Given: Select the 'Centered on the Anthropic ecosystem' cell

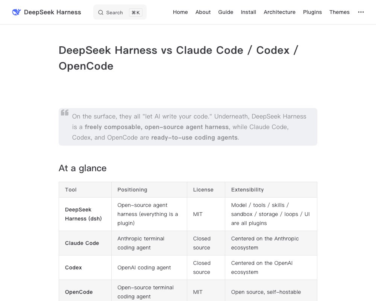Looking at the screenshot, I should (271, 243).
